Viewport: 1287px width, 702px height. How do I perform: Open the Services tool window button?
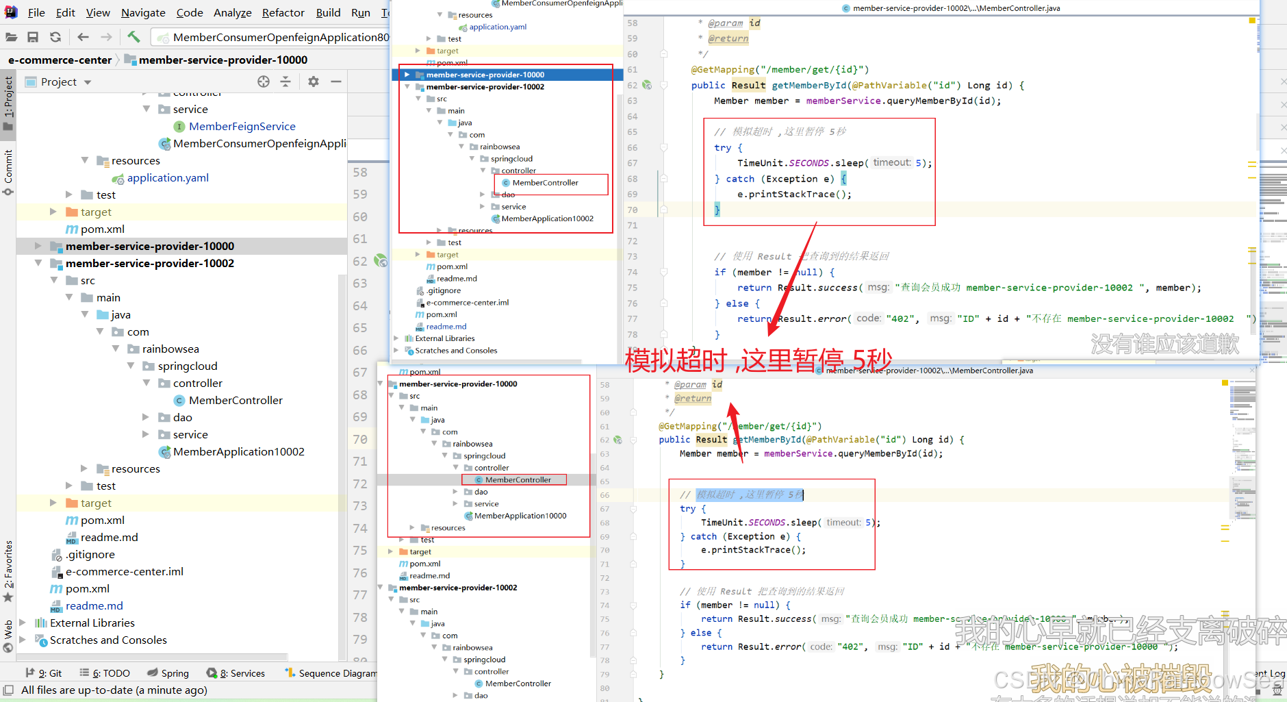click(235, 673)
